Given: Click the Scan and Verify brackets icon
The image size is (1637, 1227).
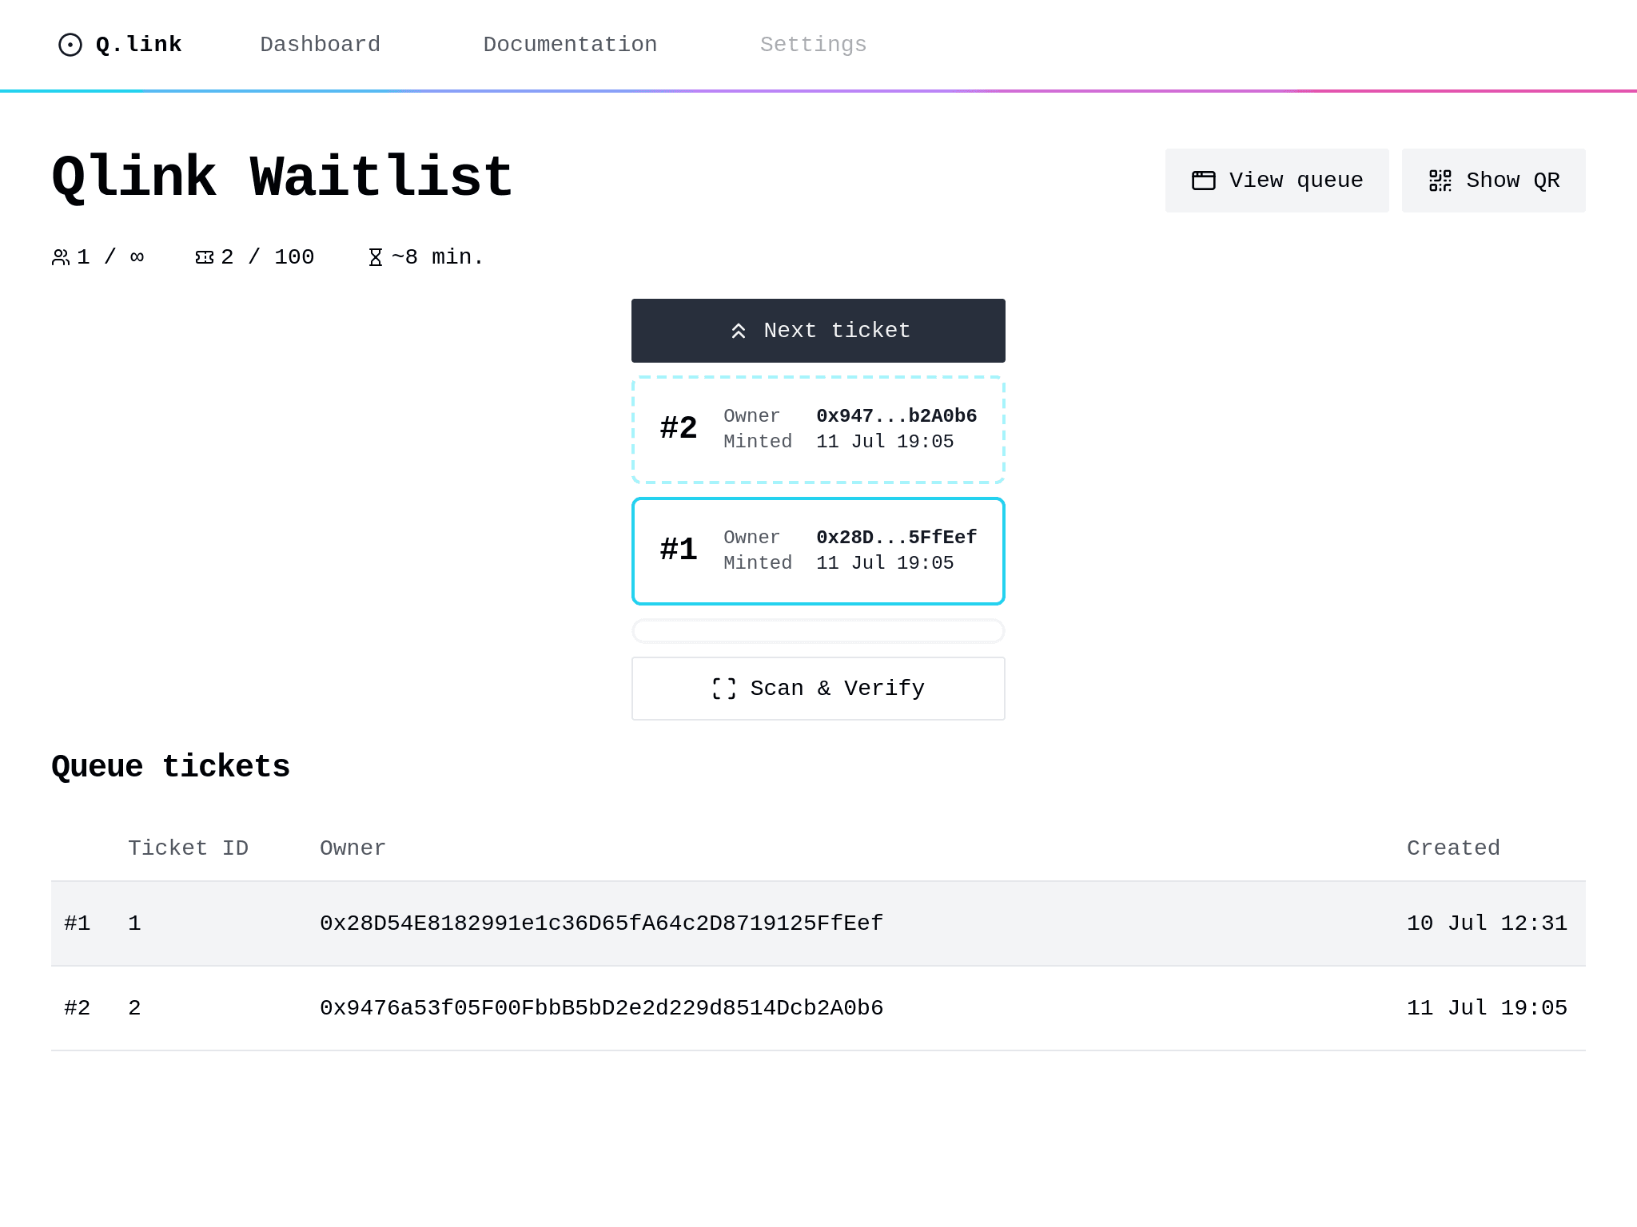Looking at the screenshot, I should pyautogui.click(x=724, y=689).
